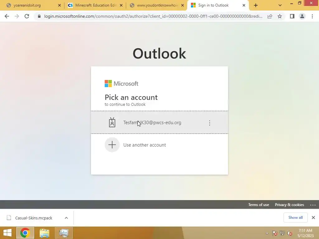Open a new browser tab

[x=256, y=6]
